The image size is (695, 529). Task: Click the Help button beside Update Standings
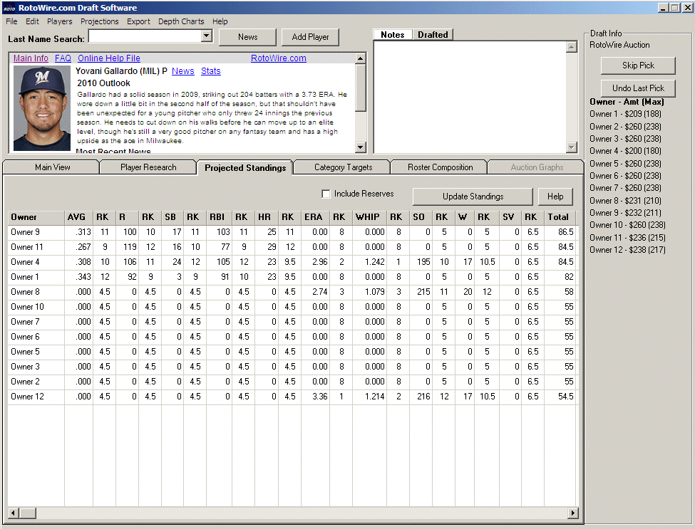[x=555, y=197]
